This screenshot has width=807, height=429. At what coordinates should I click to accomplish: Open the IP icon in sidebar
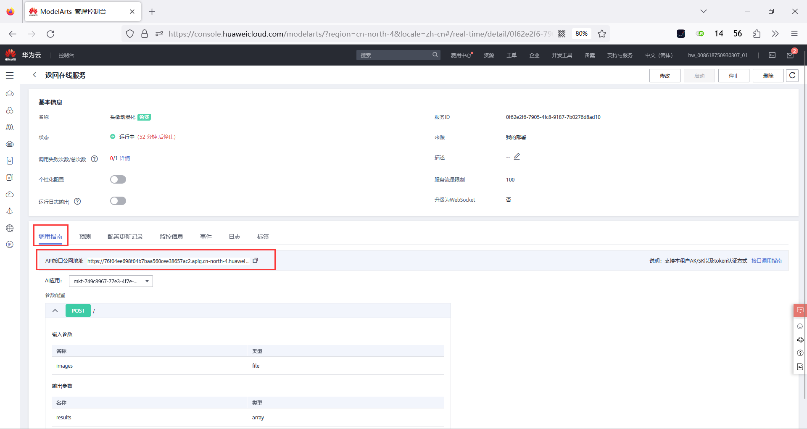[x=10, y=245]
